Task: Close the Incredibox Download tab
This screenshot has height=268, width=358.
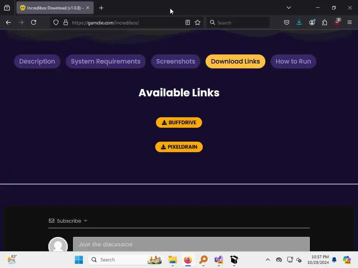Action: pos(88,8)
